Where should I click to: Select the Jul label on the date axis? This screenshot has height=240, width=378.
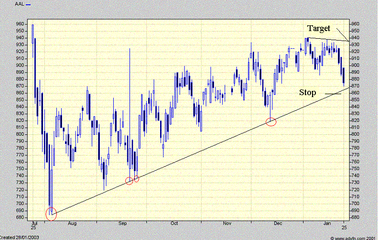(34, 223)
